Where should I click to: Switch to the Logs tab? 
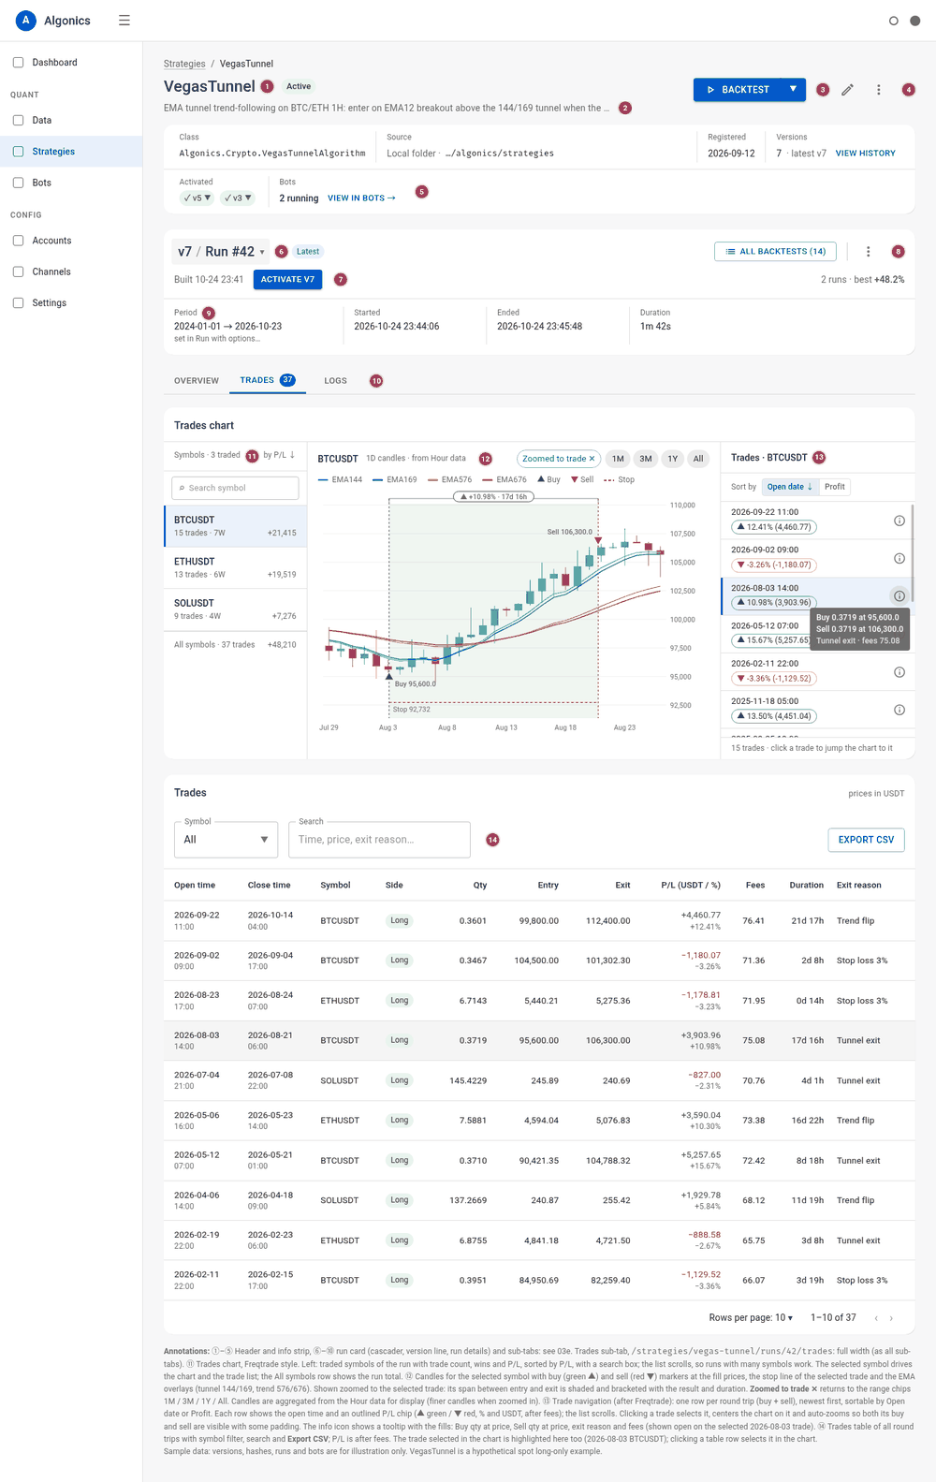pos(335,381)
